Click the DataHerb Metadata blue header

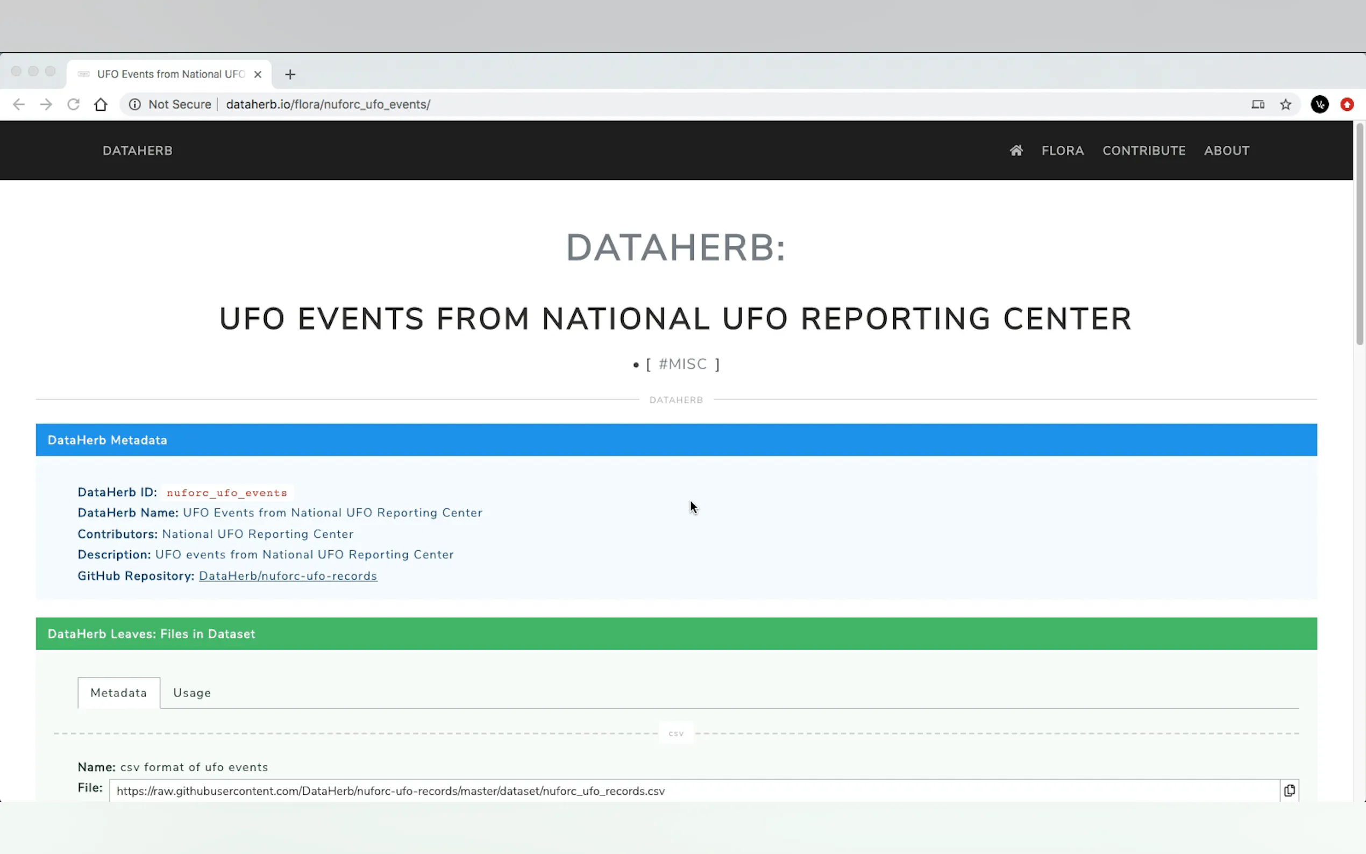(677, 440)
